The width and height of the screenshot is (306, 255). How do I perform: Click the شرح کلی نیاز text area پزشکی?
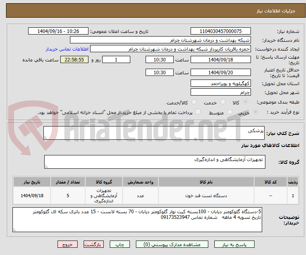coord(154,133)
